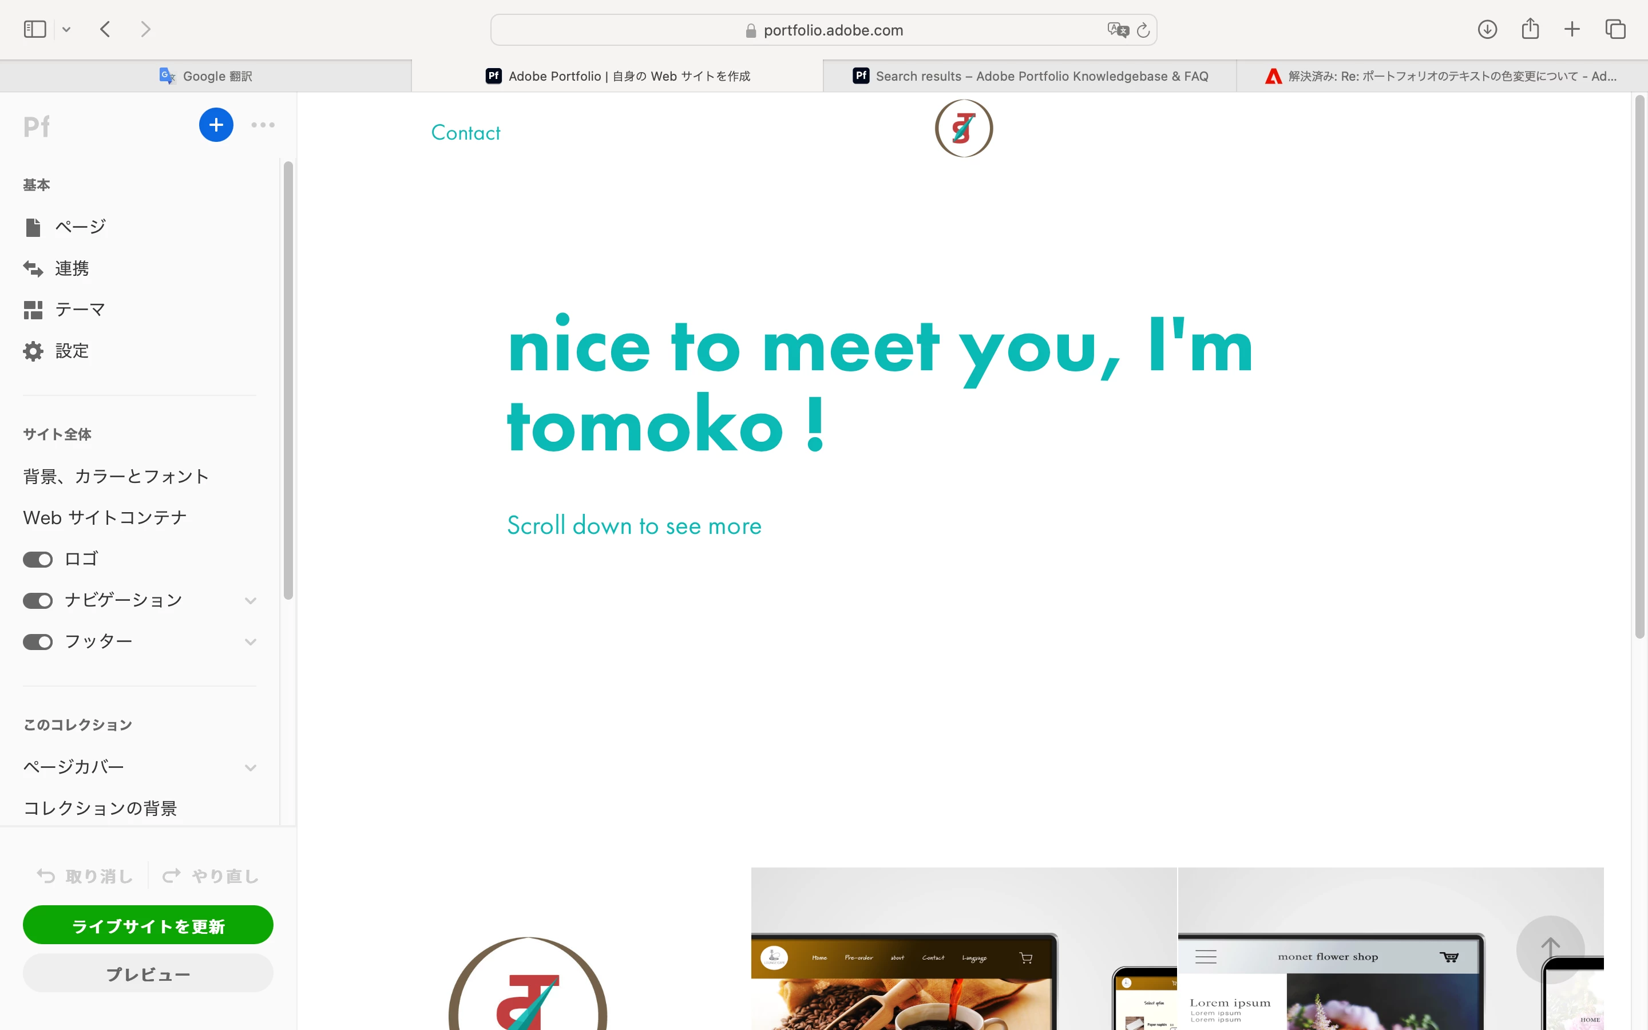Expand the フッター options chevron
This screenshot has height=1030, width=1648.
251,641
